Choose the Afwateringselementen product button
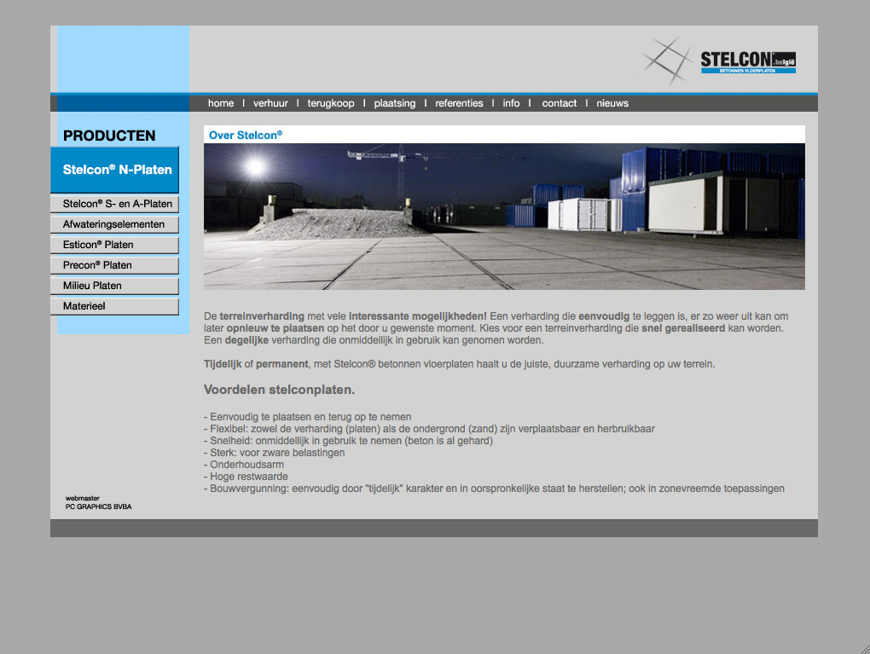This screenshot has height=654, width=870. point(115,224)
